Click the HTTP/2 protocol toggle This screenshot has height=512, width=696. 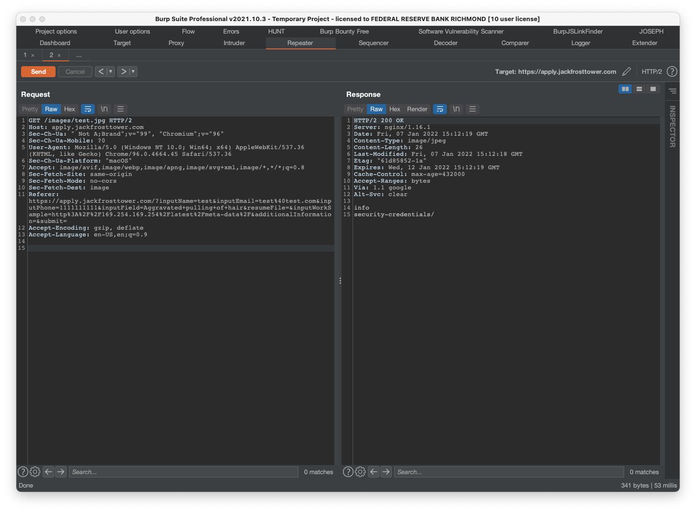pos(651,71)
